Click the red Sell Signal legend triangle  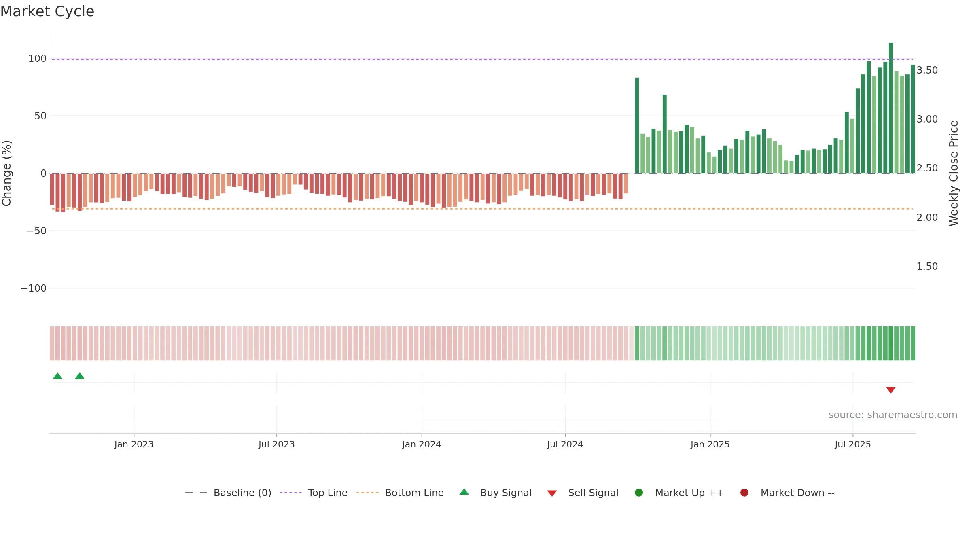point(552,493)
